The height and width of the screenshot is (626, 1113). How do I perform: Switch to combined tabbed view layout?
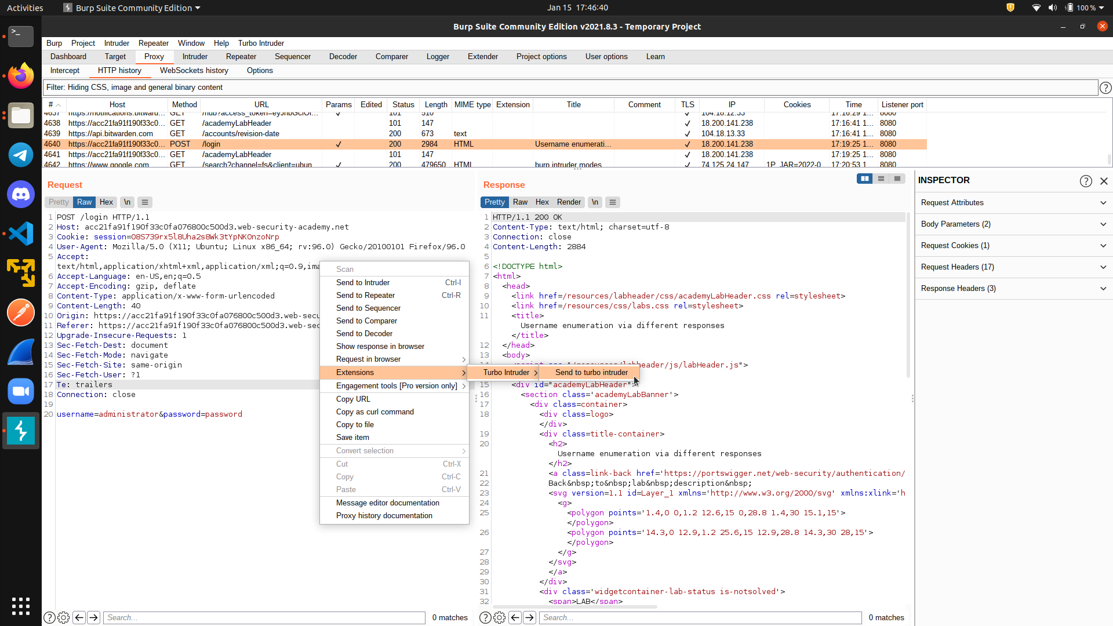[897, 179]
